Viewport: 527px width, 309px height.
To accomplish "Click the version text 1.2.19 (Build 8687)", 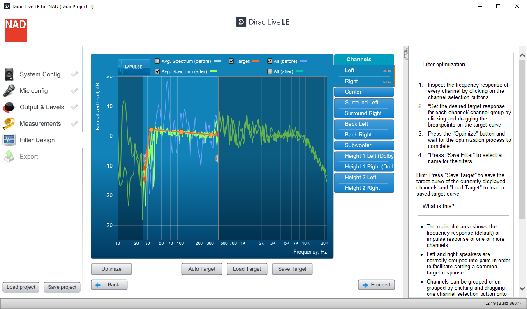I will click(x=502, y=304).
